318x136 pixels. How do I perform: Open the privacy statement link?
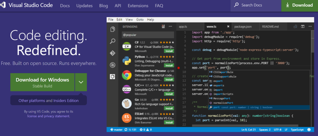pos(57,116)
